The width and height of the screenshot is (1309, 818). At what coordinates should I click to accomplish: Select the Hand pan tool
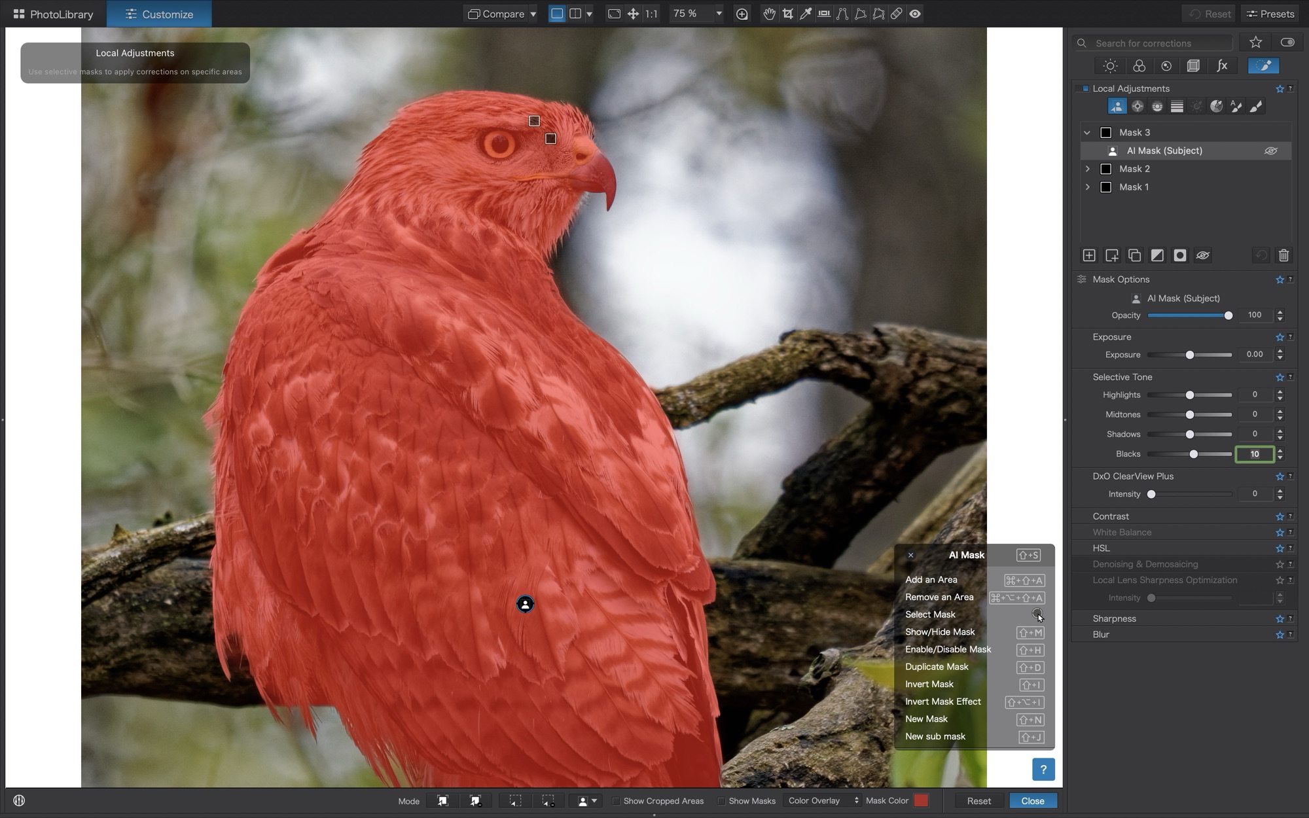click(x=769, y=14)
